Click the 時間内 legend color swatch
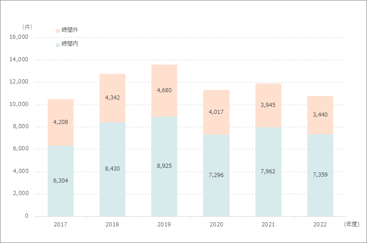The height and width of the screenshot is (243, 367). tap(58, 45)
